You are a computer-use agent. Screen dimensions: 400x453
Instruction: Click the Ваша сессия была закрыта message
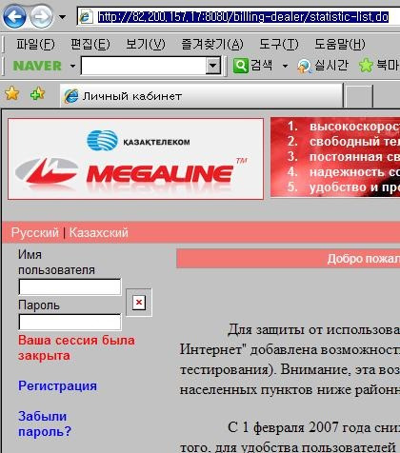pyautogui.click(x=76, y=348)
